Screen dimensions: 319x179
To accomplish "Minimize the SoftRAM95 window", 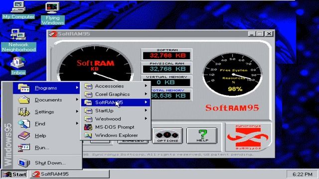I will point(251,34).
